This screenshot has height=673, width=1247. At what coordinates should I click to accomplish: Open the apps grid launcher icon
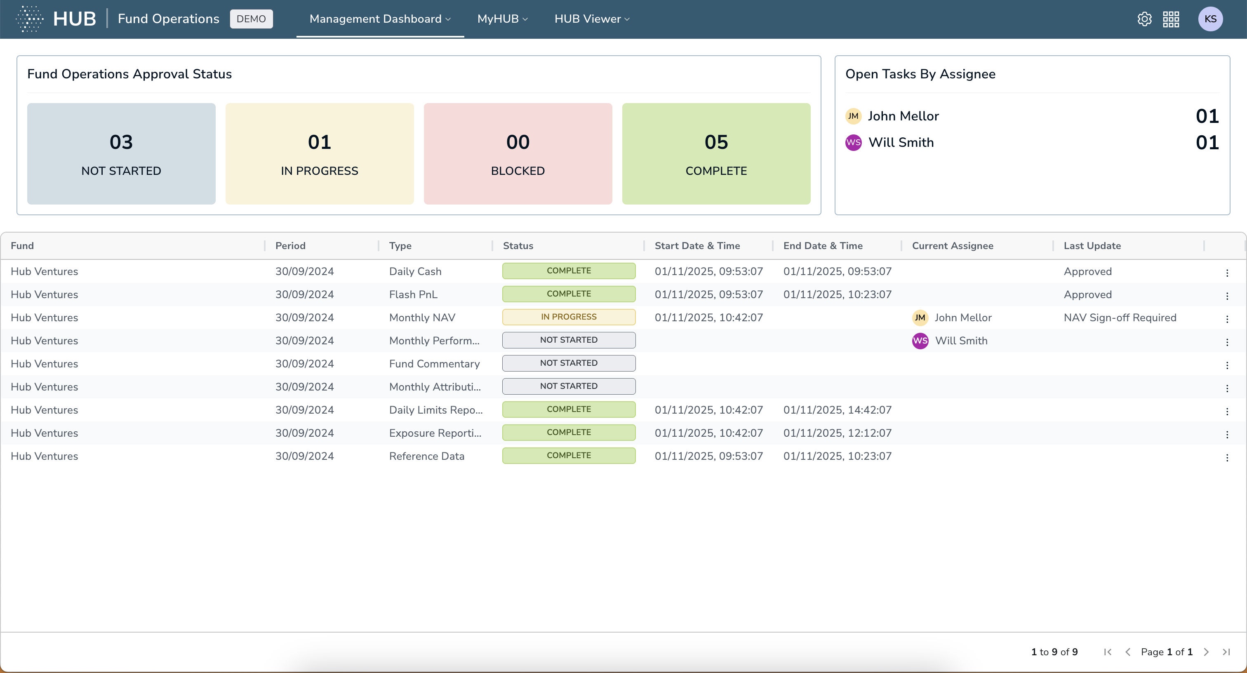coord(1171,19)
